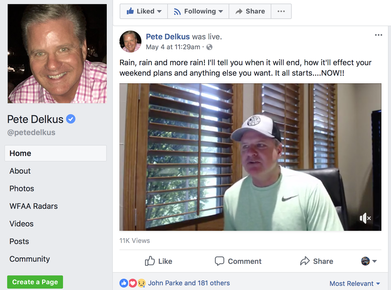This screenshot has height=290, width=391.
Task: Go to the About section
Action: click(20, 171)
